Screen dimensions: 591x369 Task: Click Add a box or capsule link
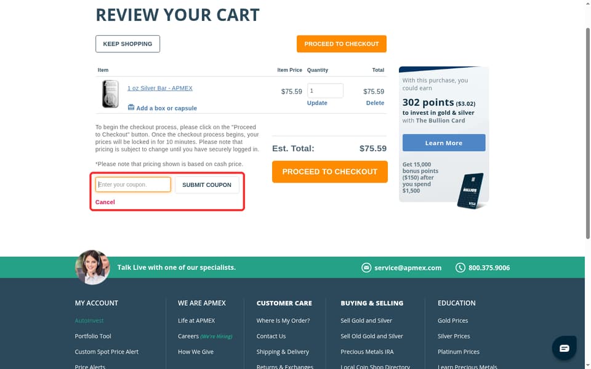[x=166, y=108]
